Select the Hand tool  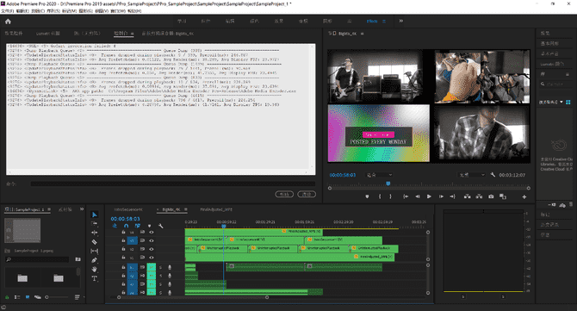pos(94,270)
